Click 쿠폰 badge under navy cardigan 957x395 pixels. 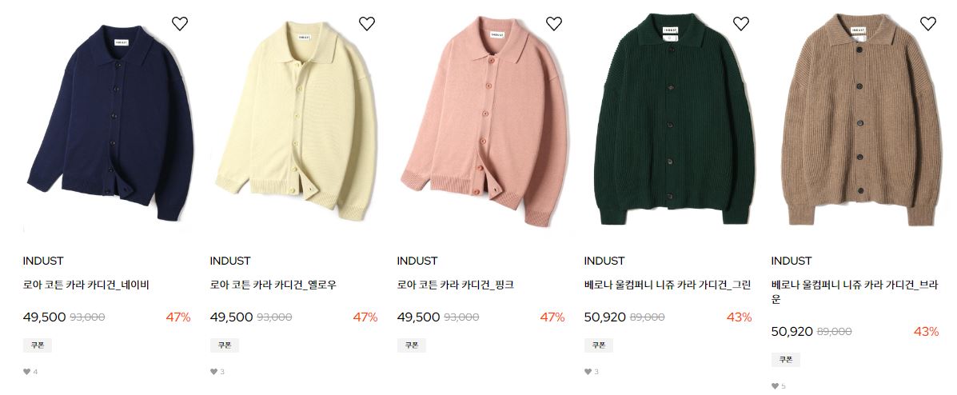coord(38,345)
